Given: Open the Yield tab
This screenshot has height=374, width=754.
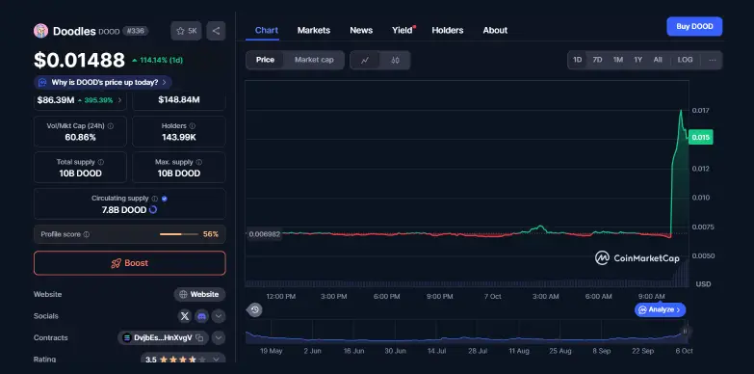Looking at the screenshot, I should point(403,30).
